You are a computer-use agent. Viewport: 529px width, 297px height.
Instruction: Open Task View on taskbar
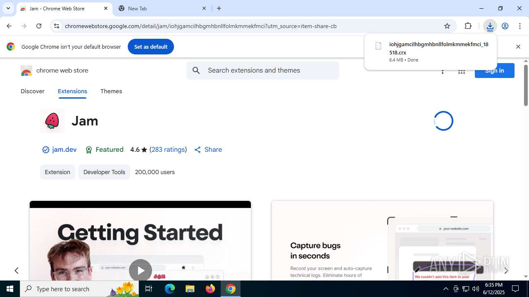(x=149, y=289)
